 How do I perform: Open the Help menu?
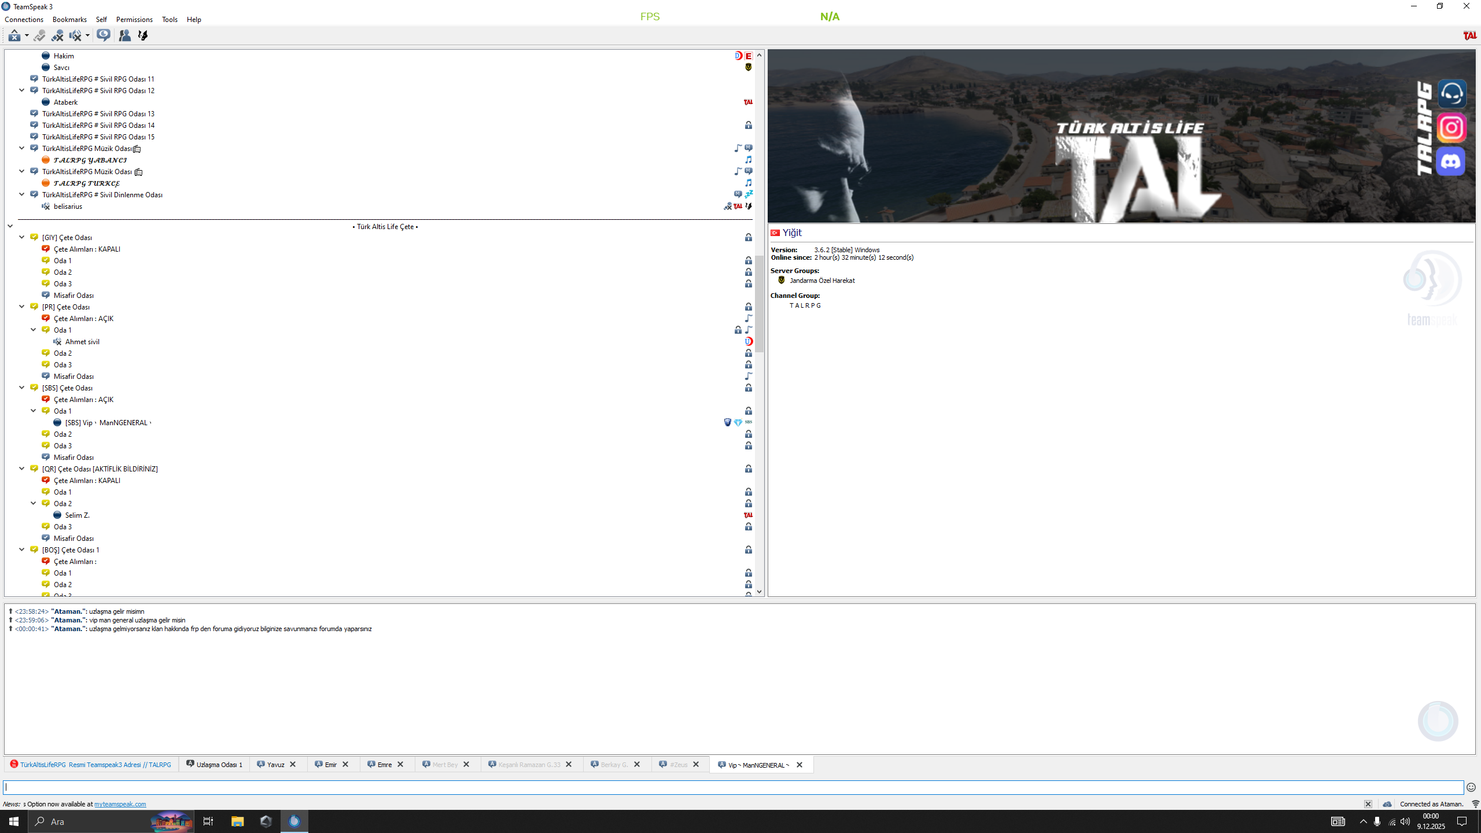(194, 20)
